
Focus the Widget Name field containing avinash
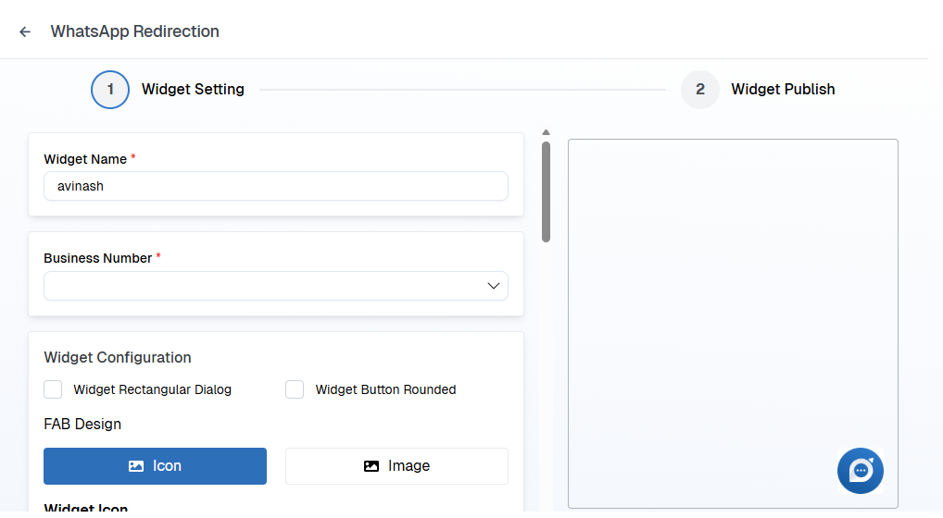pyautogui.click(x=276, y=186)
